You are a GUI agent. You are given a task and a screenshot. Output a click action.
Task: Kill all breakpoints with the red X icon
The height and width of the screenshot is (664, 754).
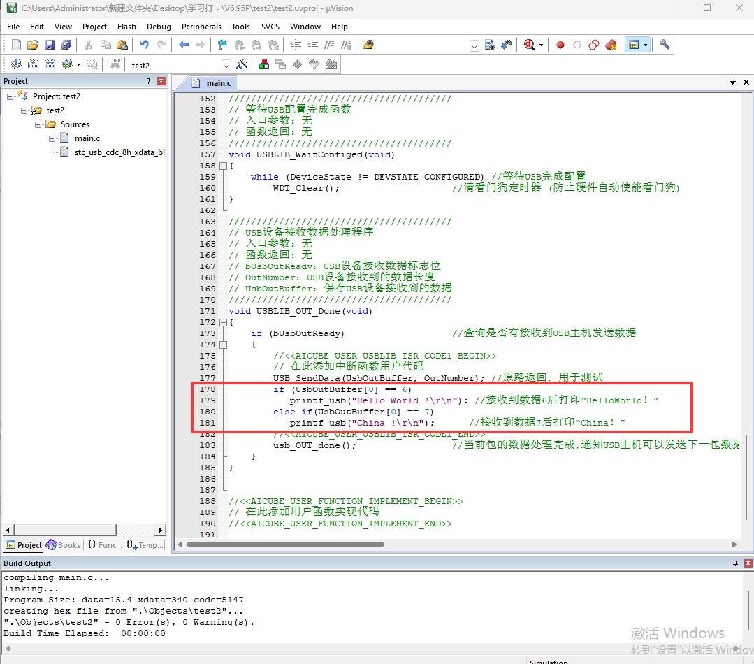tap(611, 45)
